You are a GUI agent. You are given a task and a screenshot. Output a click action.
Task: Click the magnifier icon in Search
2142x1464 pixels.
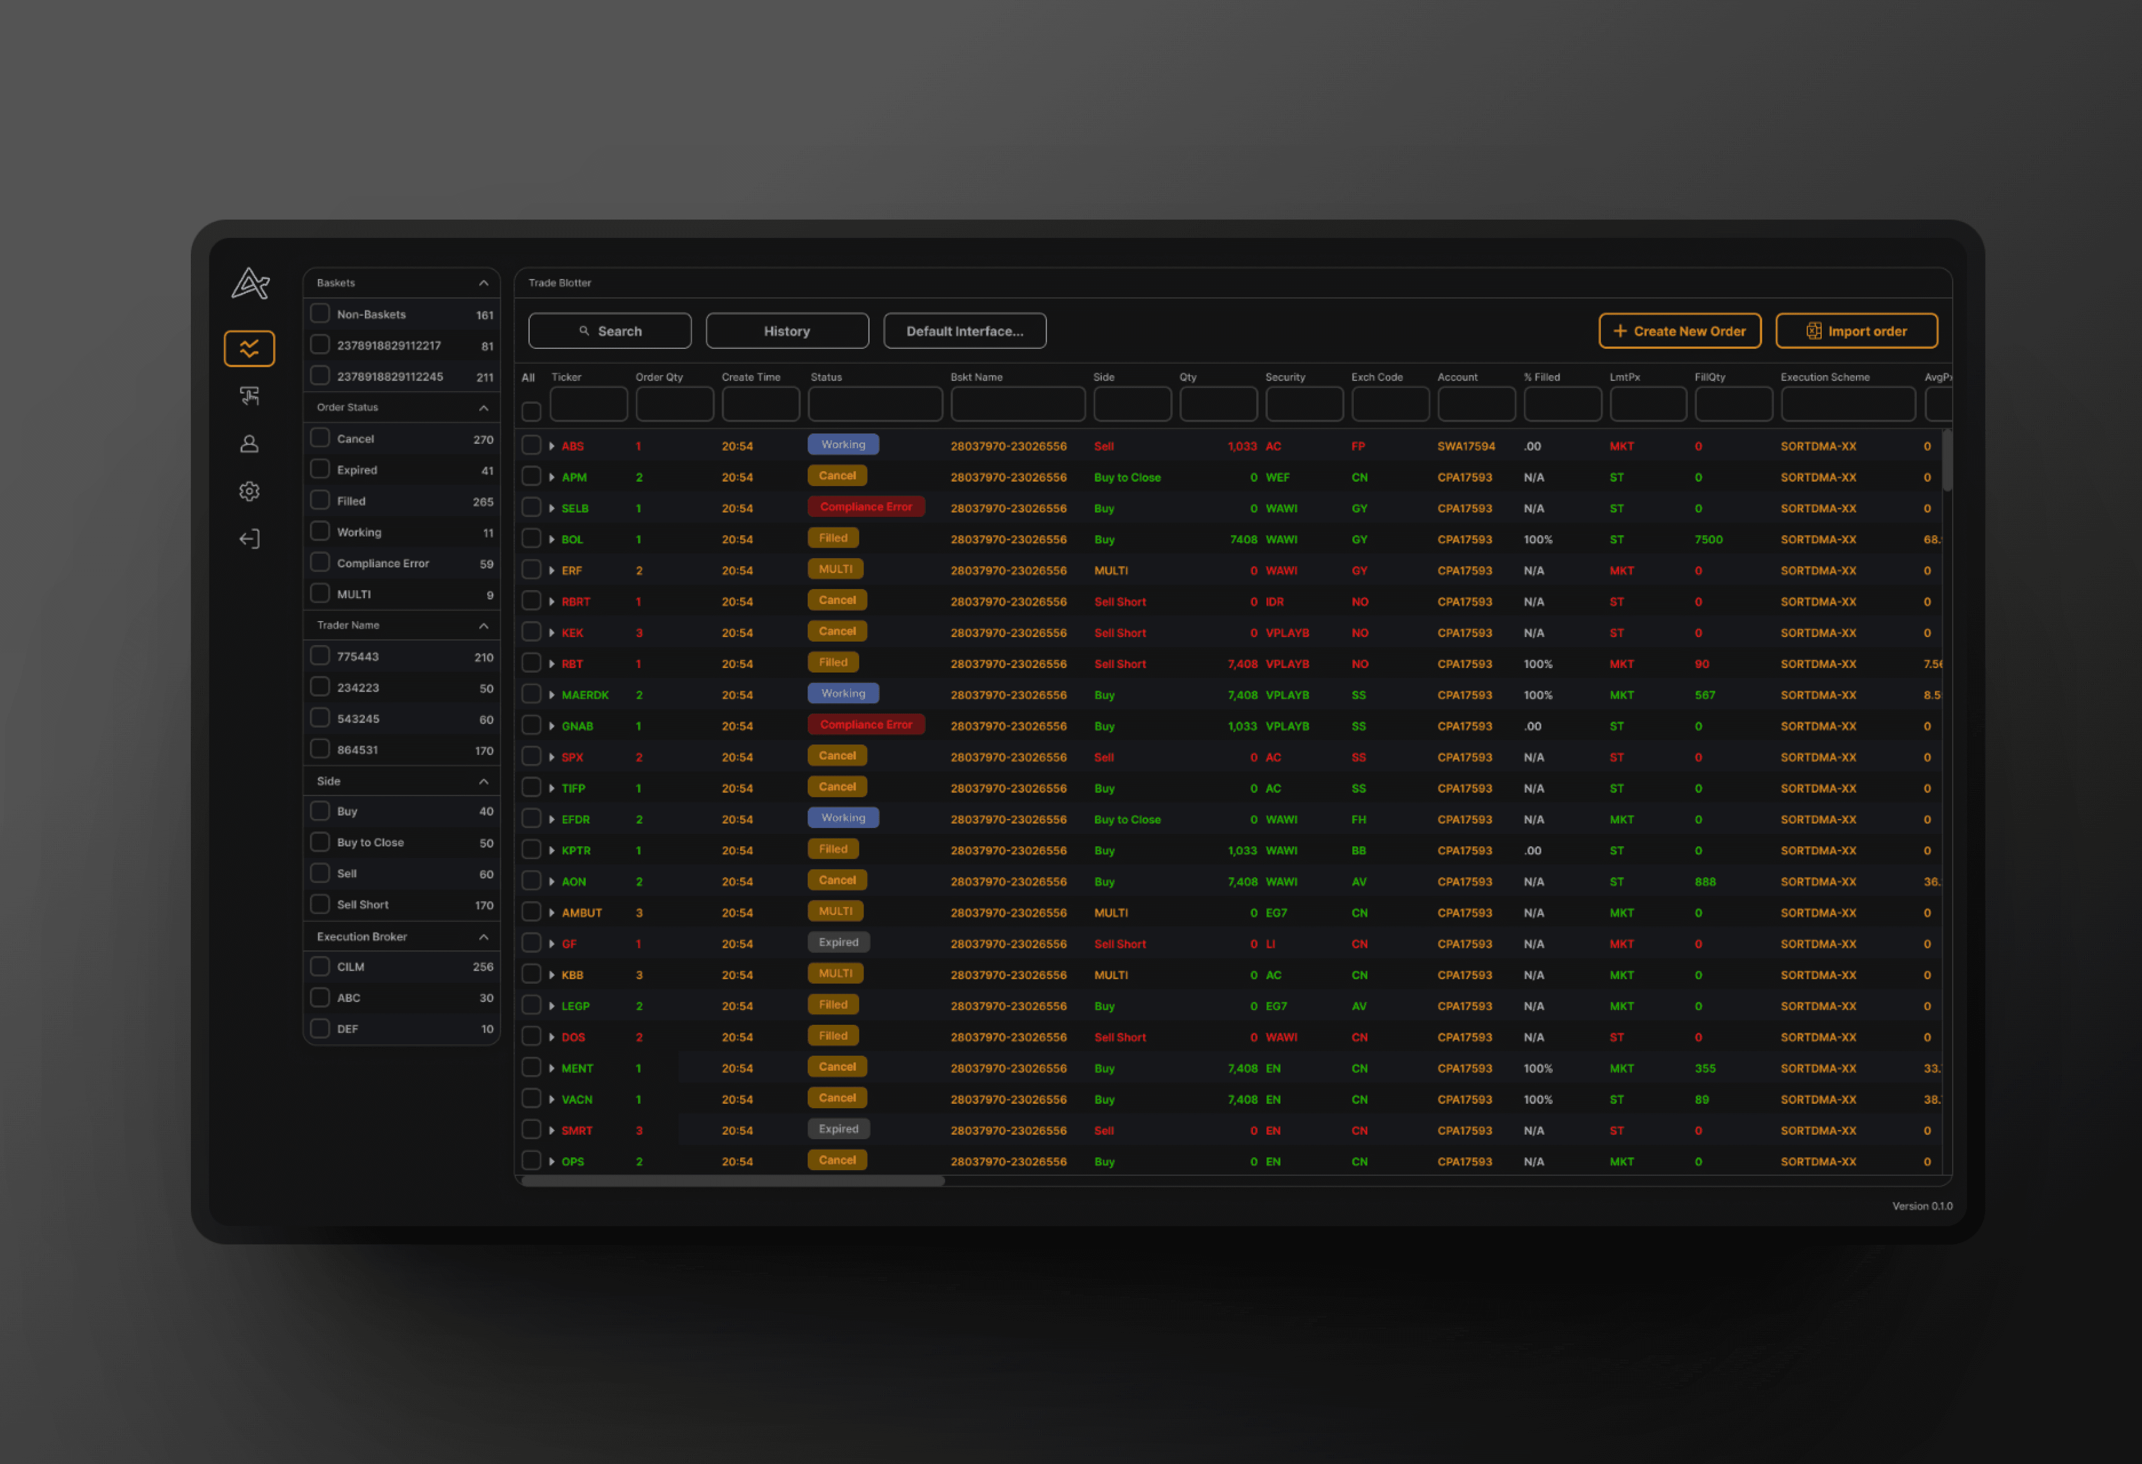click(584, 331)
